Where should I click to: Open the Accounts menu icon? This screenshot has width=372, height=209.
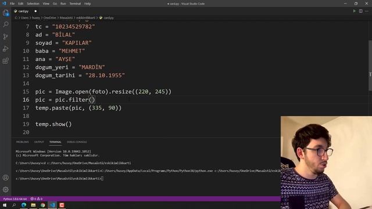tap(6, 178)
